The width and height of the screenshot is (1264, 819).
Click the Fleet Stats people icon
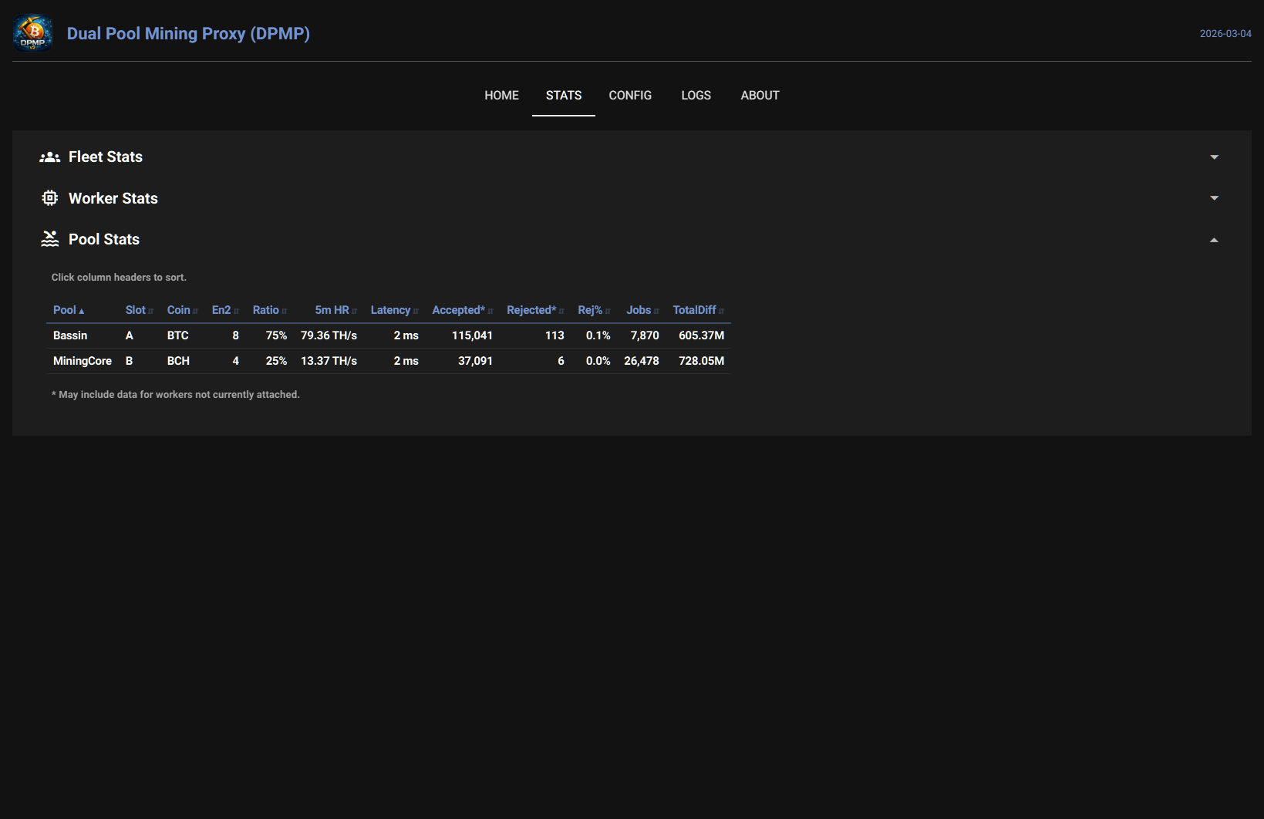50,157
